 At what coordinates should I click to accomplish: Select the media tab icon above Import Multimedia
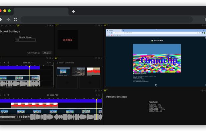(56, 58)
